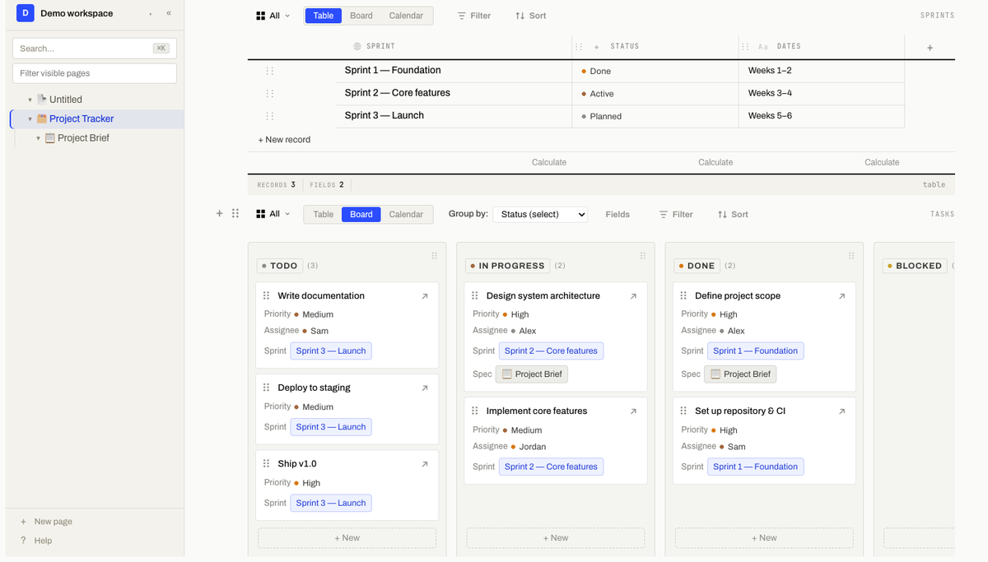Open Implement core features card arrow
This screenshot has width=988, height=562.
click(633, 411)
